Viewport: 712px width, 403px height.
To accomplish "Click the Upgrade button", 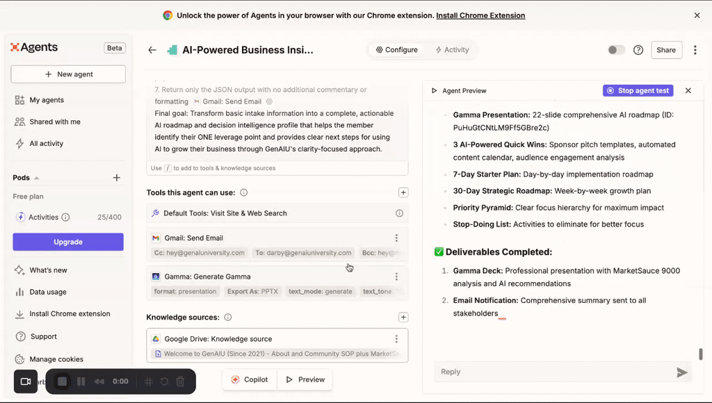I will tap(68, 242).
